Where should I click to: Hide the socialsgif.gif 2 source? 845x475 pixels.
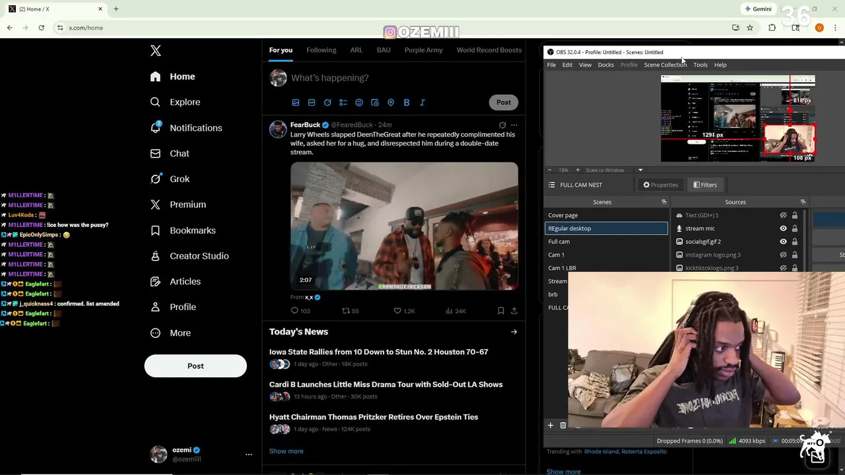click(783, 241)
